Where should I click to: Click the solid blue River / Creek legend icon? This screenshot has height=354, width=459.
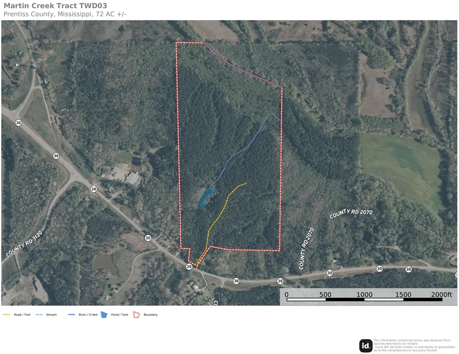pos(72,315)
